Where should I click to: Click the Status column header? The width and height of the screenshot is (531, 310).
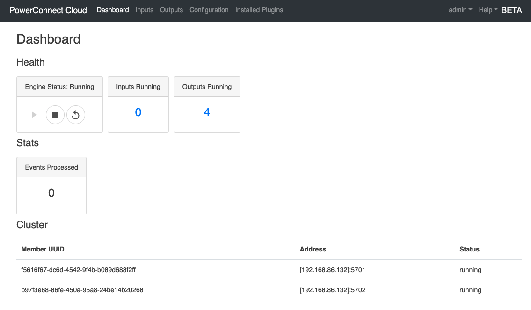coord(469,249)
